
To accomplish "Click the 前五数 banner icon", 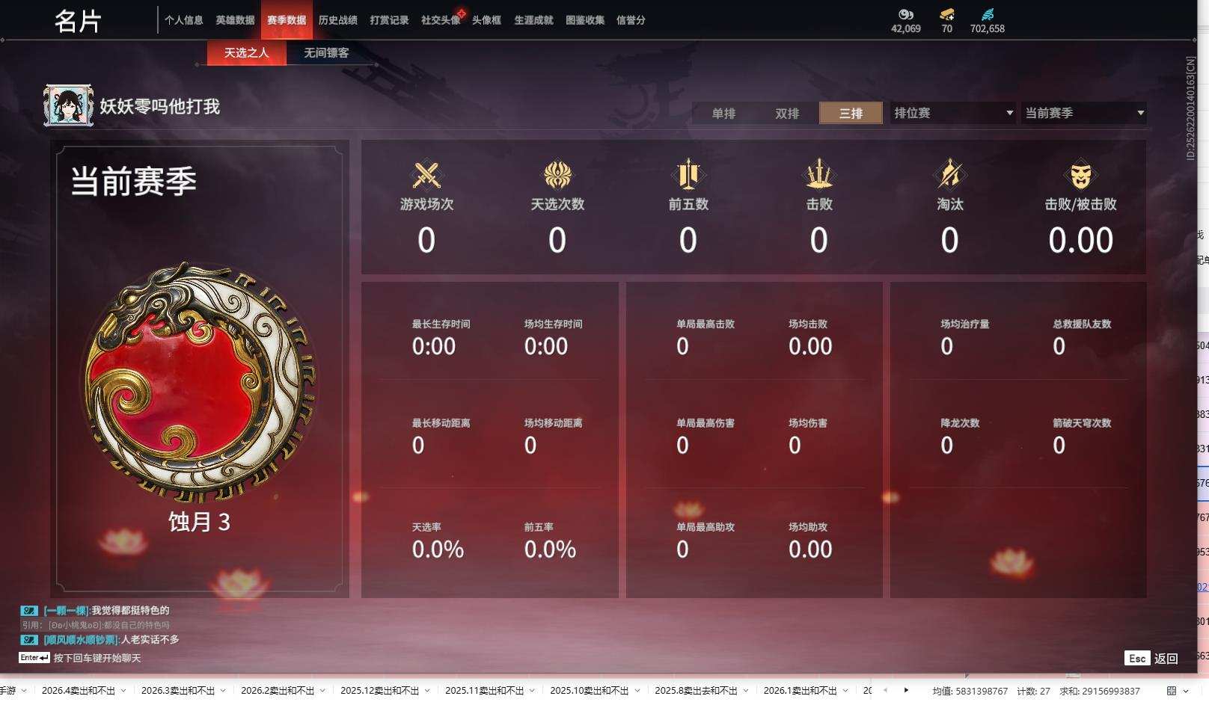I will [688, 175].
